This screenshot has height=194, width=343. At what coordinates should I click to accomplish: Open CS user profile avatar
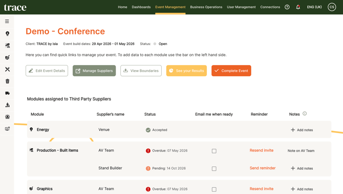click(332, 7)
